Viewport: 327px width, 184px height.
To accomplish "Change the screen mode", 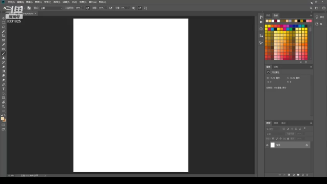I will click(3, 129).
